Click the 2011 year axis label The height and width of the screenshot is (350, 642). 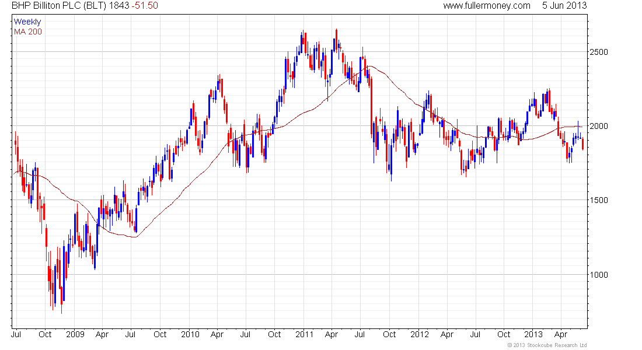click(x=304, y=334)
